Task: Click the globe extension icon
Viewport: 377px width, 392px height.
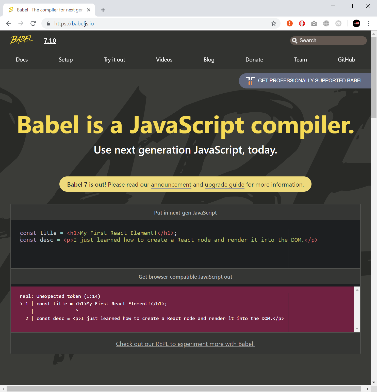Action: pyautogui.click(x=326, y=23)
